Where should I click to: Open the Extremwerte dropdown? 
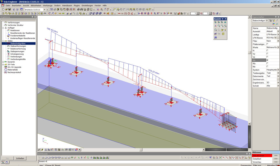click(x=278, y=76)
